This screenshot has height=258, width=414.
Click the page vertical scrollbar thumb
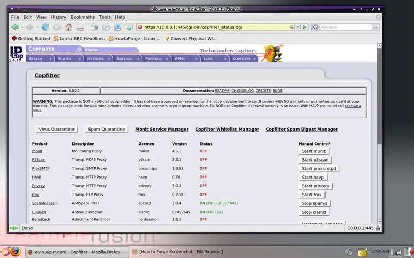pos(379,96)
